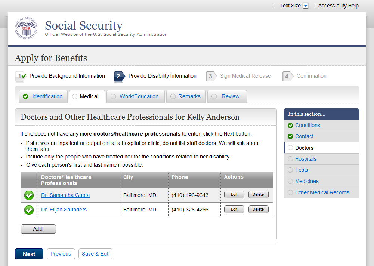Screen dimensions: 374x266
Task: Open the Remarks tab
Action: click(x=189, y=96)
